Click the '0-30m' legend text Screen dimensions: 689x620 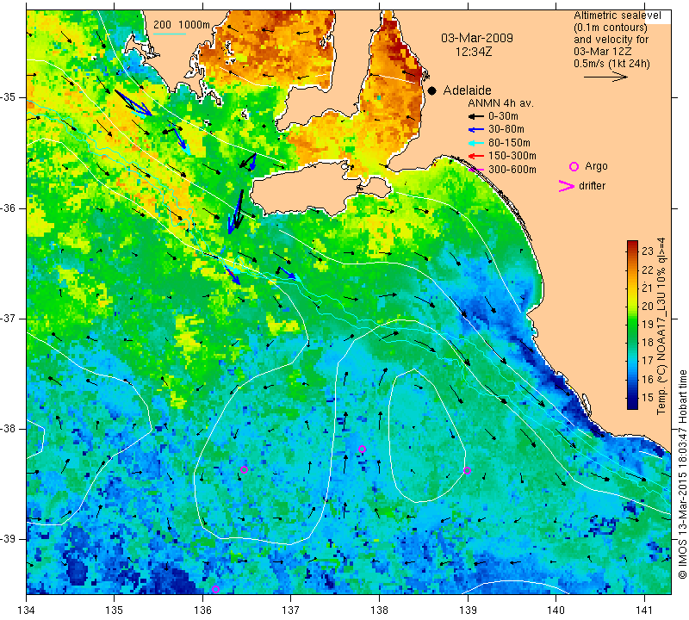503,116
